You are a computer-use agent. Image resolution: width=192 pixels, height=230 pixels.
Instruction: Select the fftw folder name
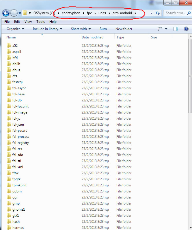click(x=15, y=173)
